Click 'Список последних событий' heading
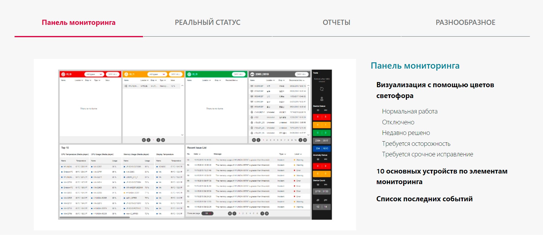This screenshot has width=543, height=235. (424, 199)
